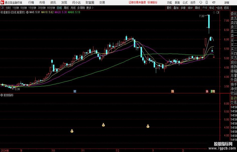The image size is (237, 152).
Task: Open the 资讯 menu
Action: coord(53,2)
